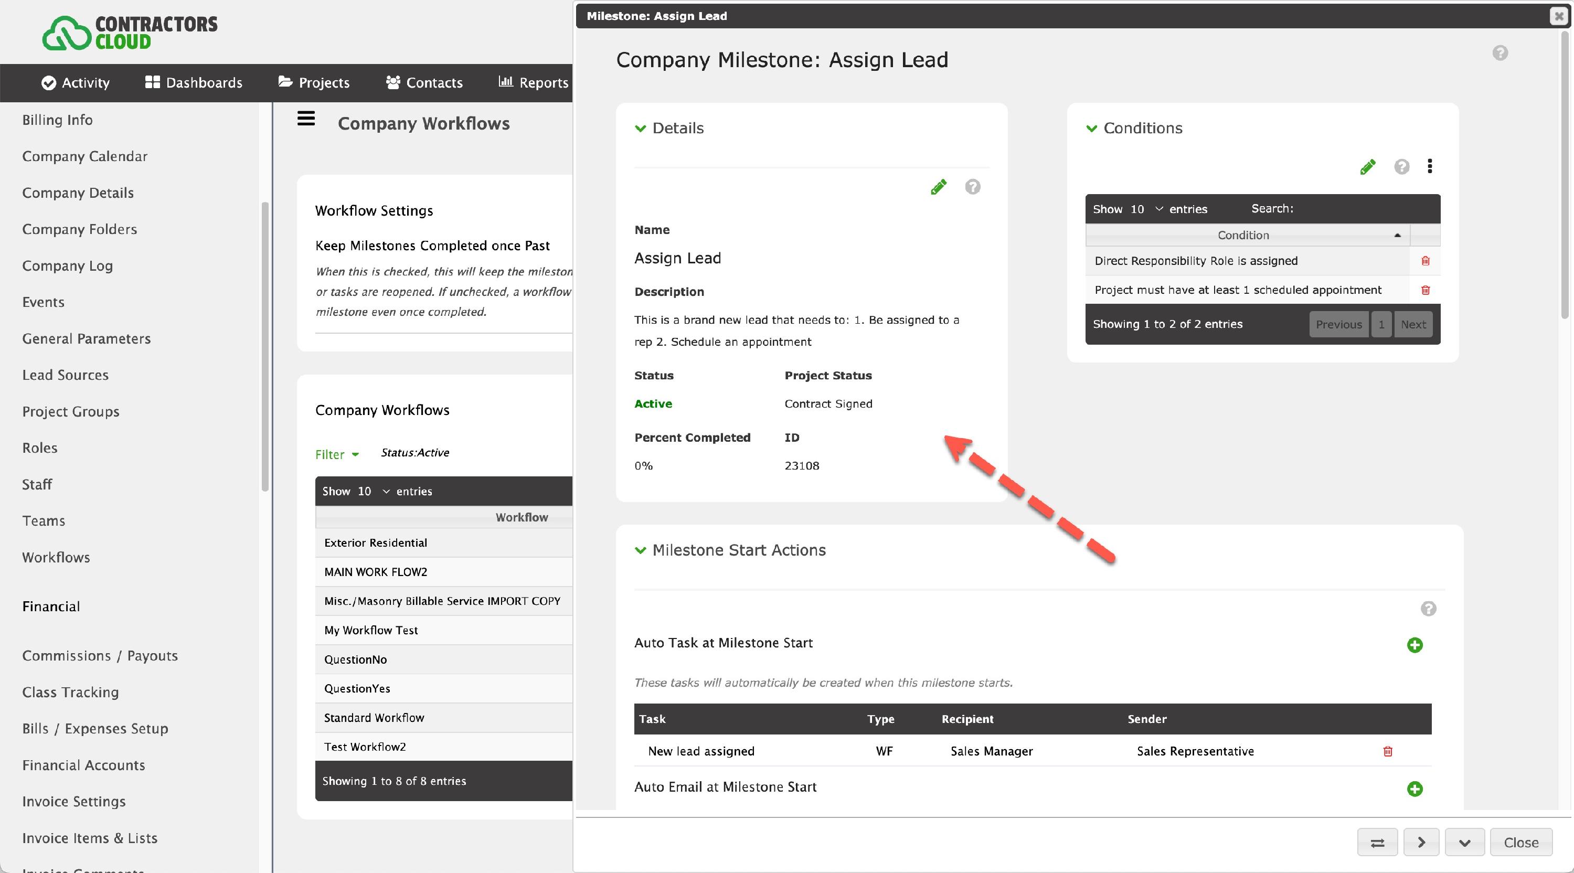The width and height of the screenshot is (1574, 873).
Task: Open three-dot menu in Conditions panel
Action: click(x=1430, y=166)
